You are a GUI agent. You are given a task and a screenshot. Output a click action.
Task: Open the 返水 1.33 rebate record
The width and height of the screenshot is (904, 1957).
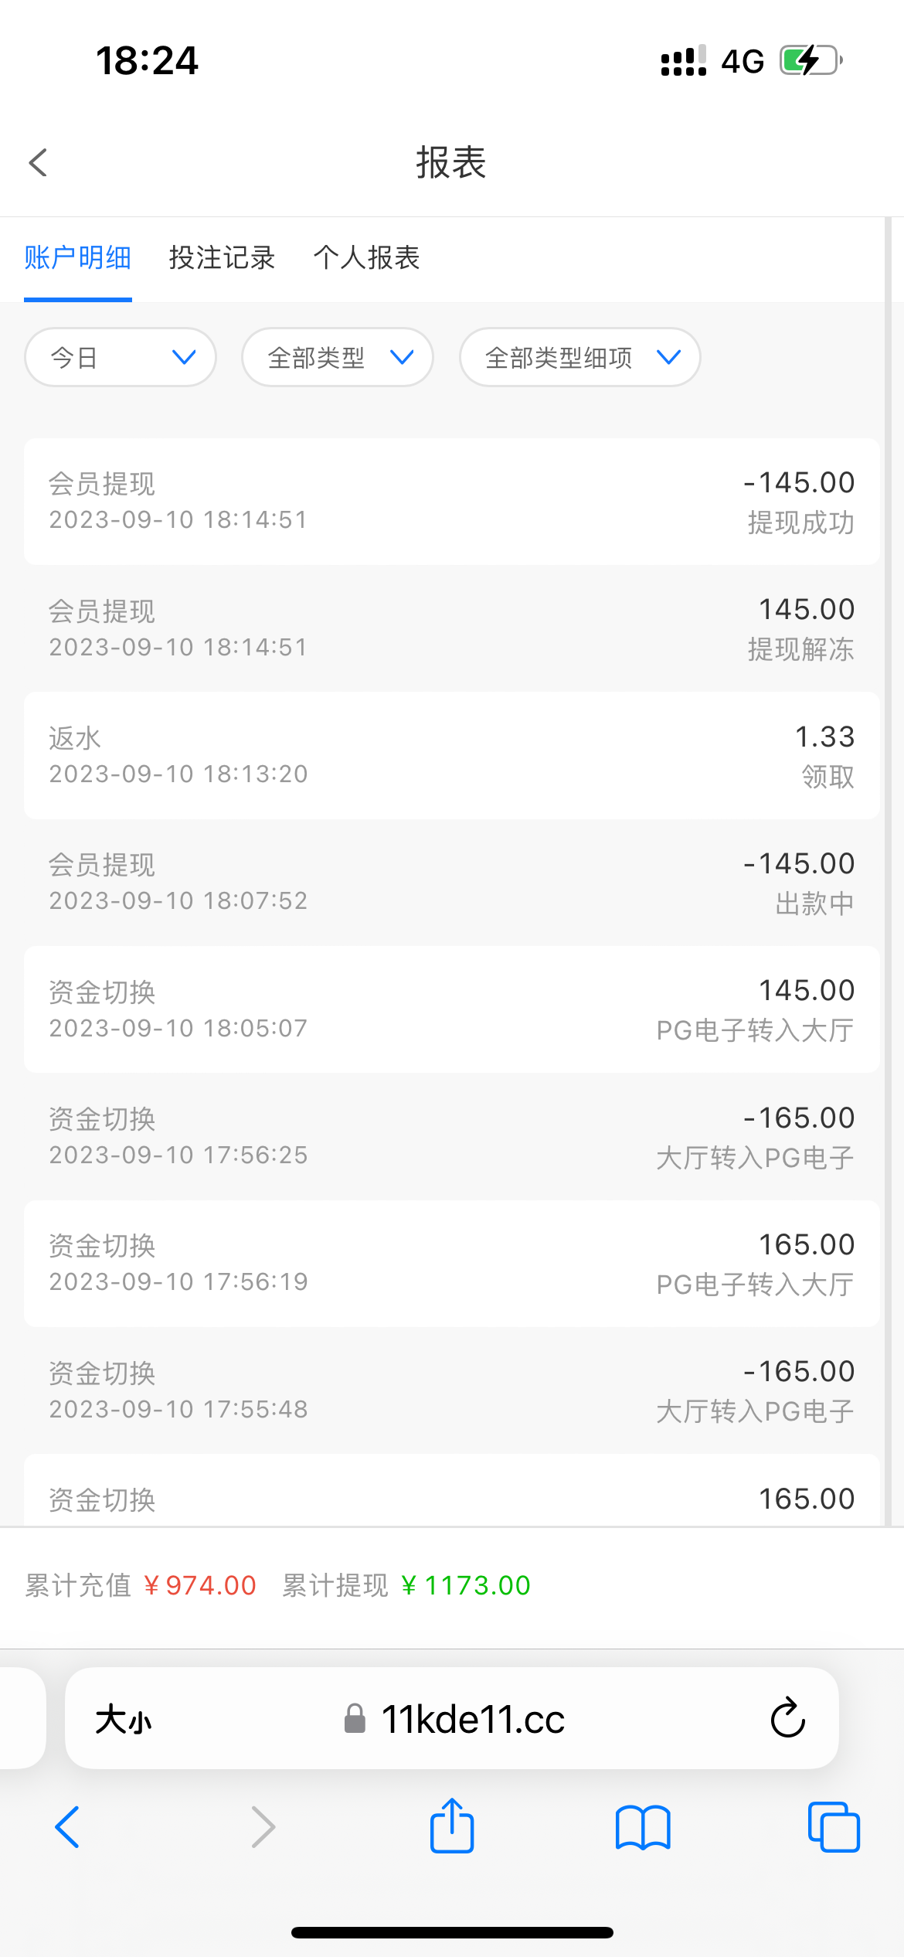pyautogui.click(x=451, y=755)
